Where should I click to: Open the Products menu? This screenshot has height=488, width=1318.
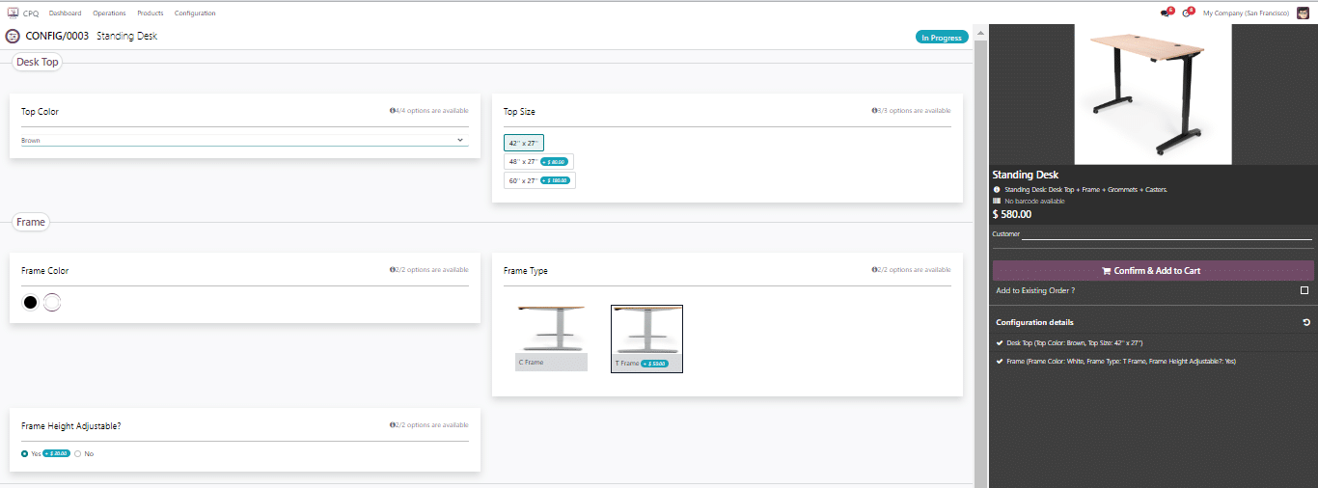(x=150, y=14)
